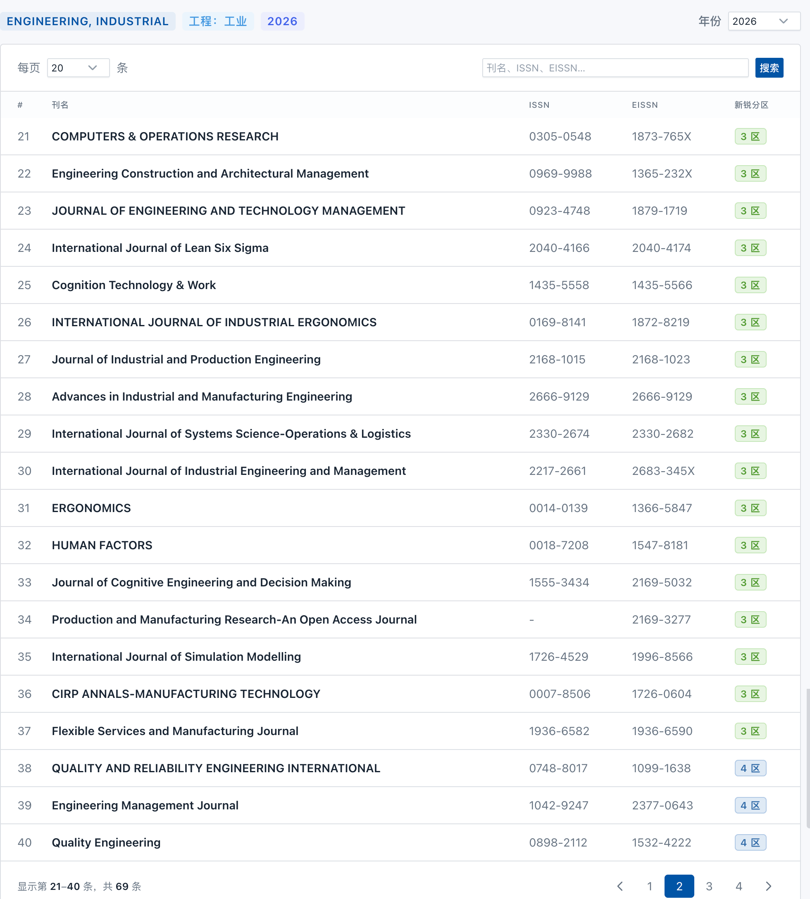Open Journal of Industrial and Production Engineering

click(186, 359)
